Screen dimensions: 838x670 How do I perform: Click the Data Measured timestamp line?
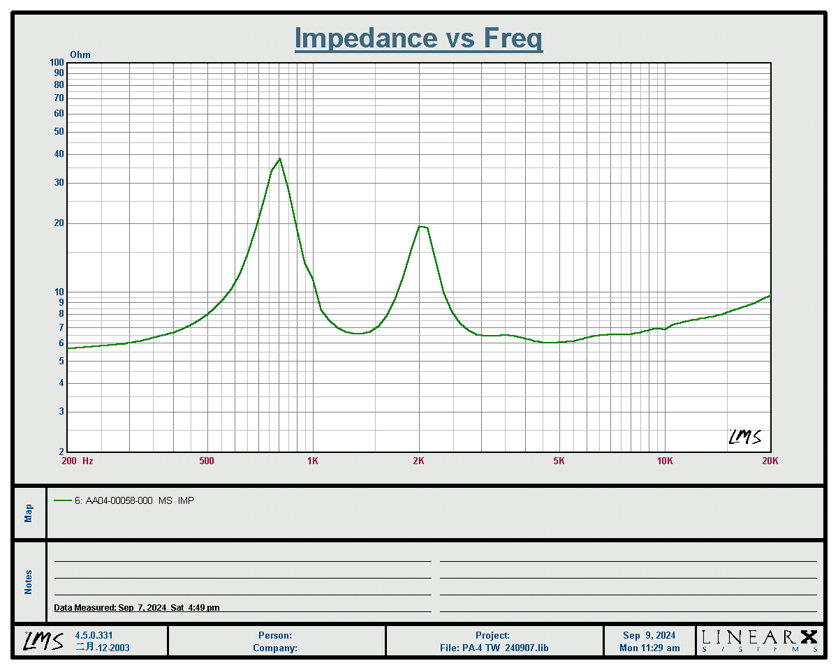(137, 608)
